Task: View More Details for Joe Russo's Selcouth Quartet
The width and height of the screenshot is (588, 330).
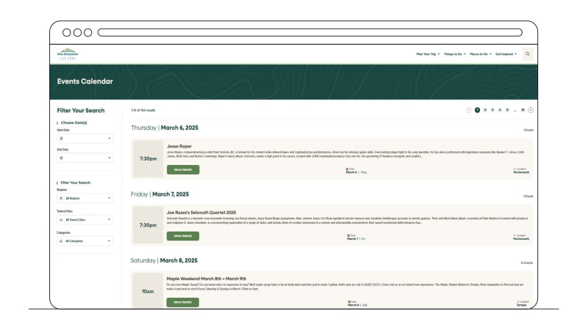Action: click(182, 235)
